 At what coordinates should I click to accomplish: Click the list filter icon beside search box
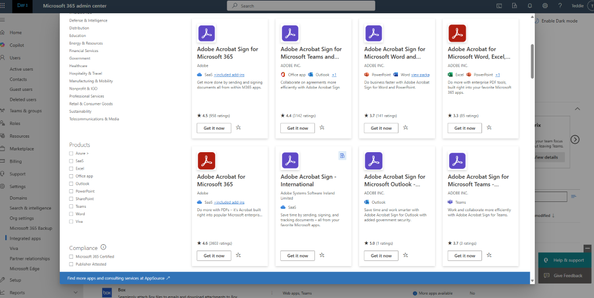574,196
